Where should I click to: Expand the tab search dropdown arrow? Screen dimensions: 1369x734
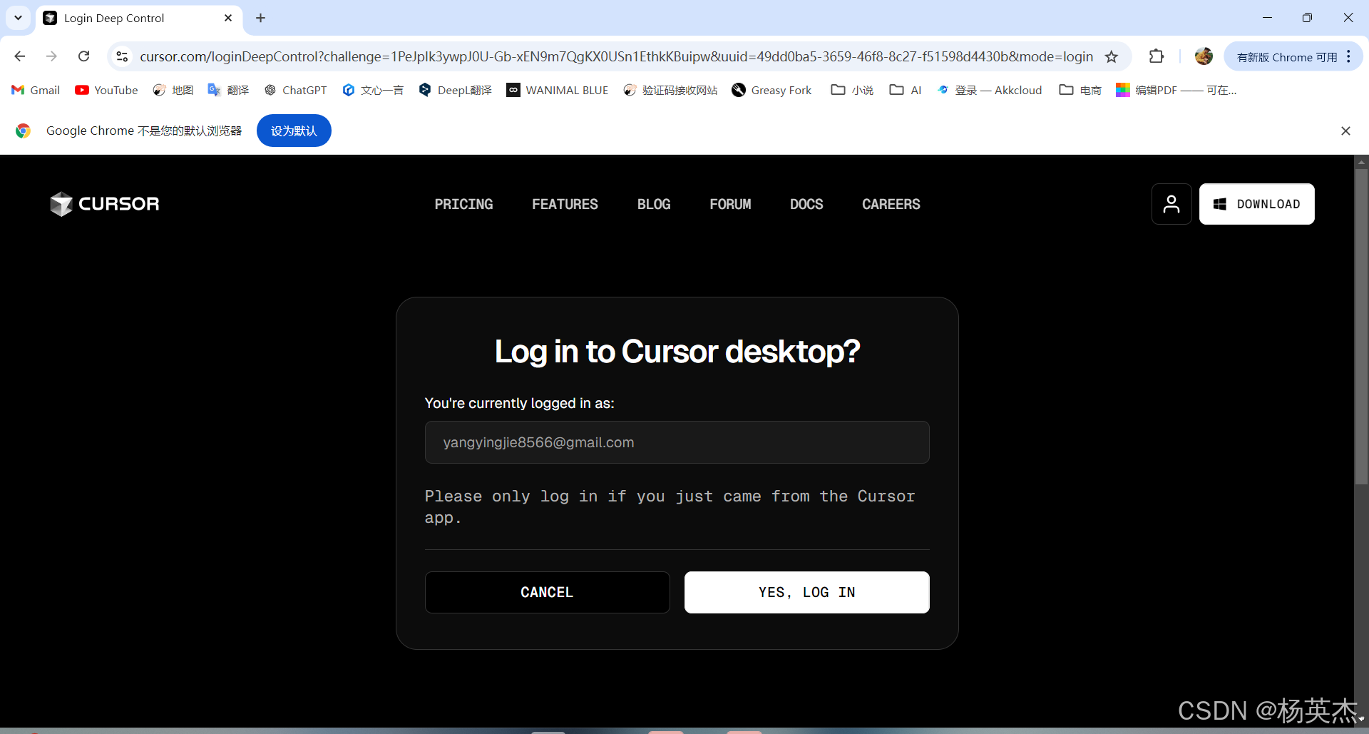(x=18, y=18)
